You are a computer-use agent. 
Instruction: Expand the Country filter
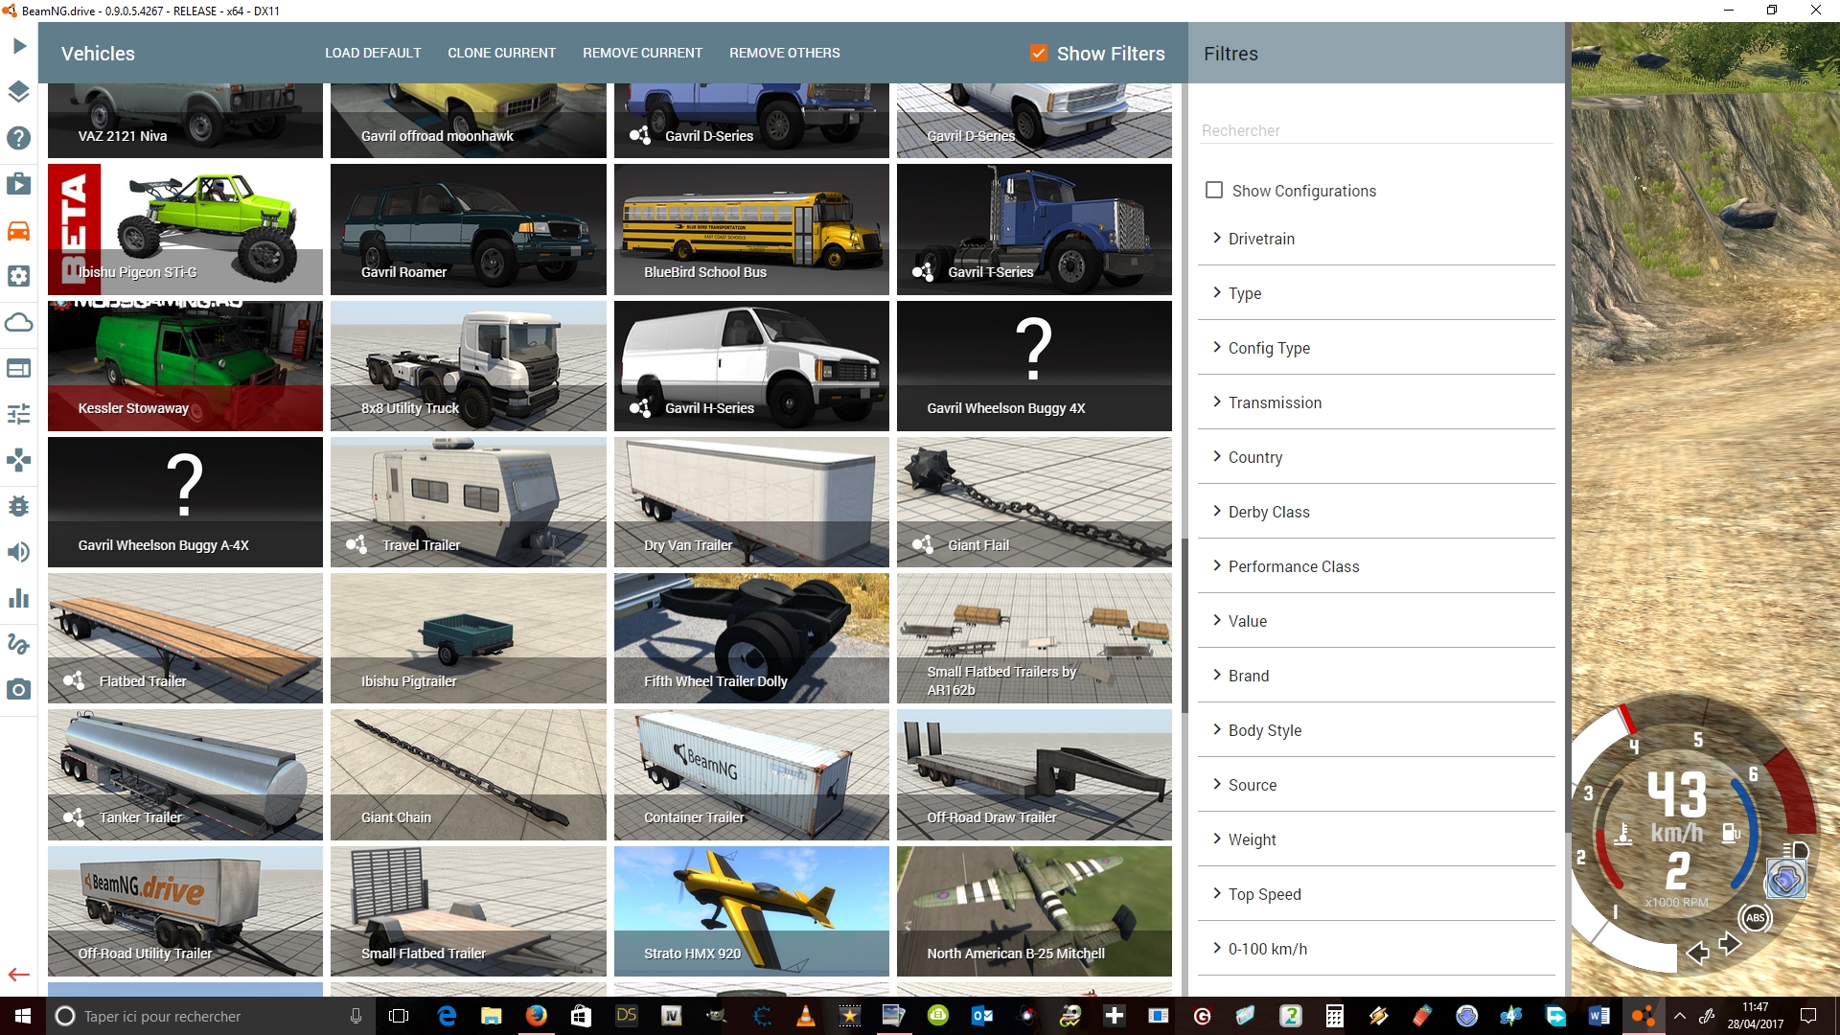coord(1376,457)
